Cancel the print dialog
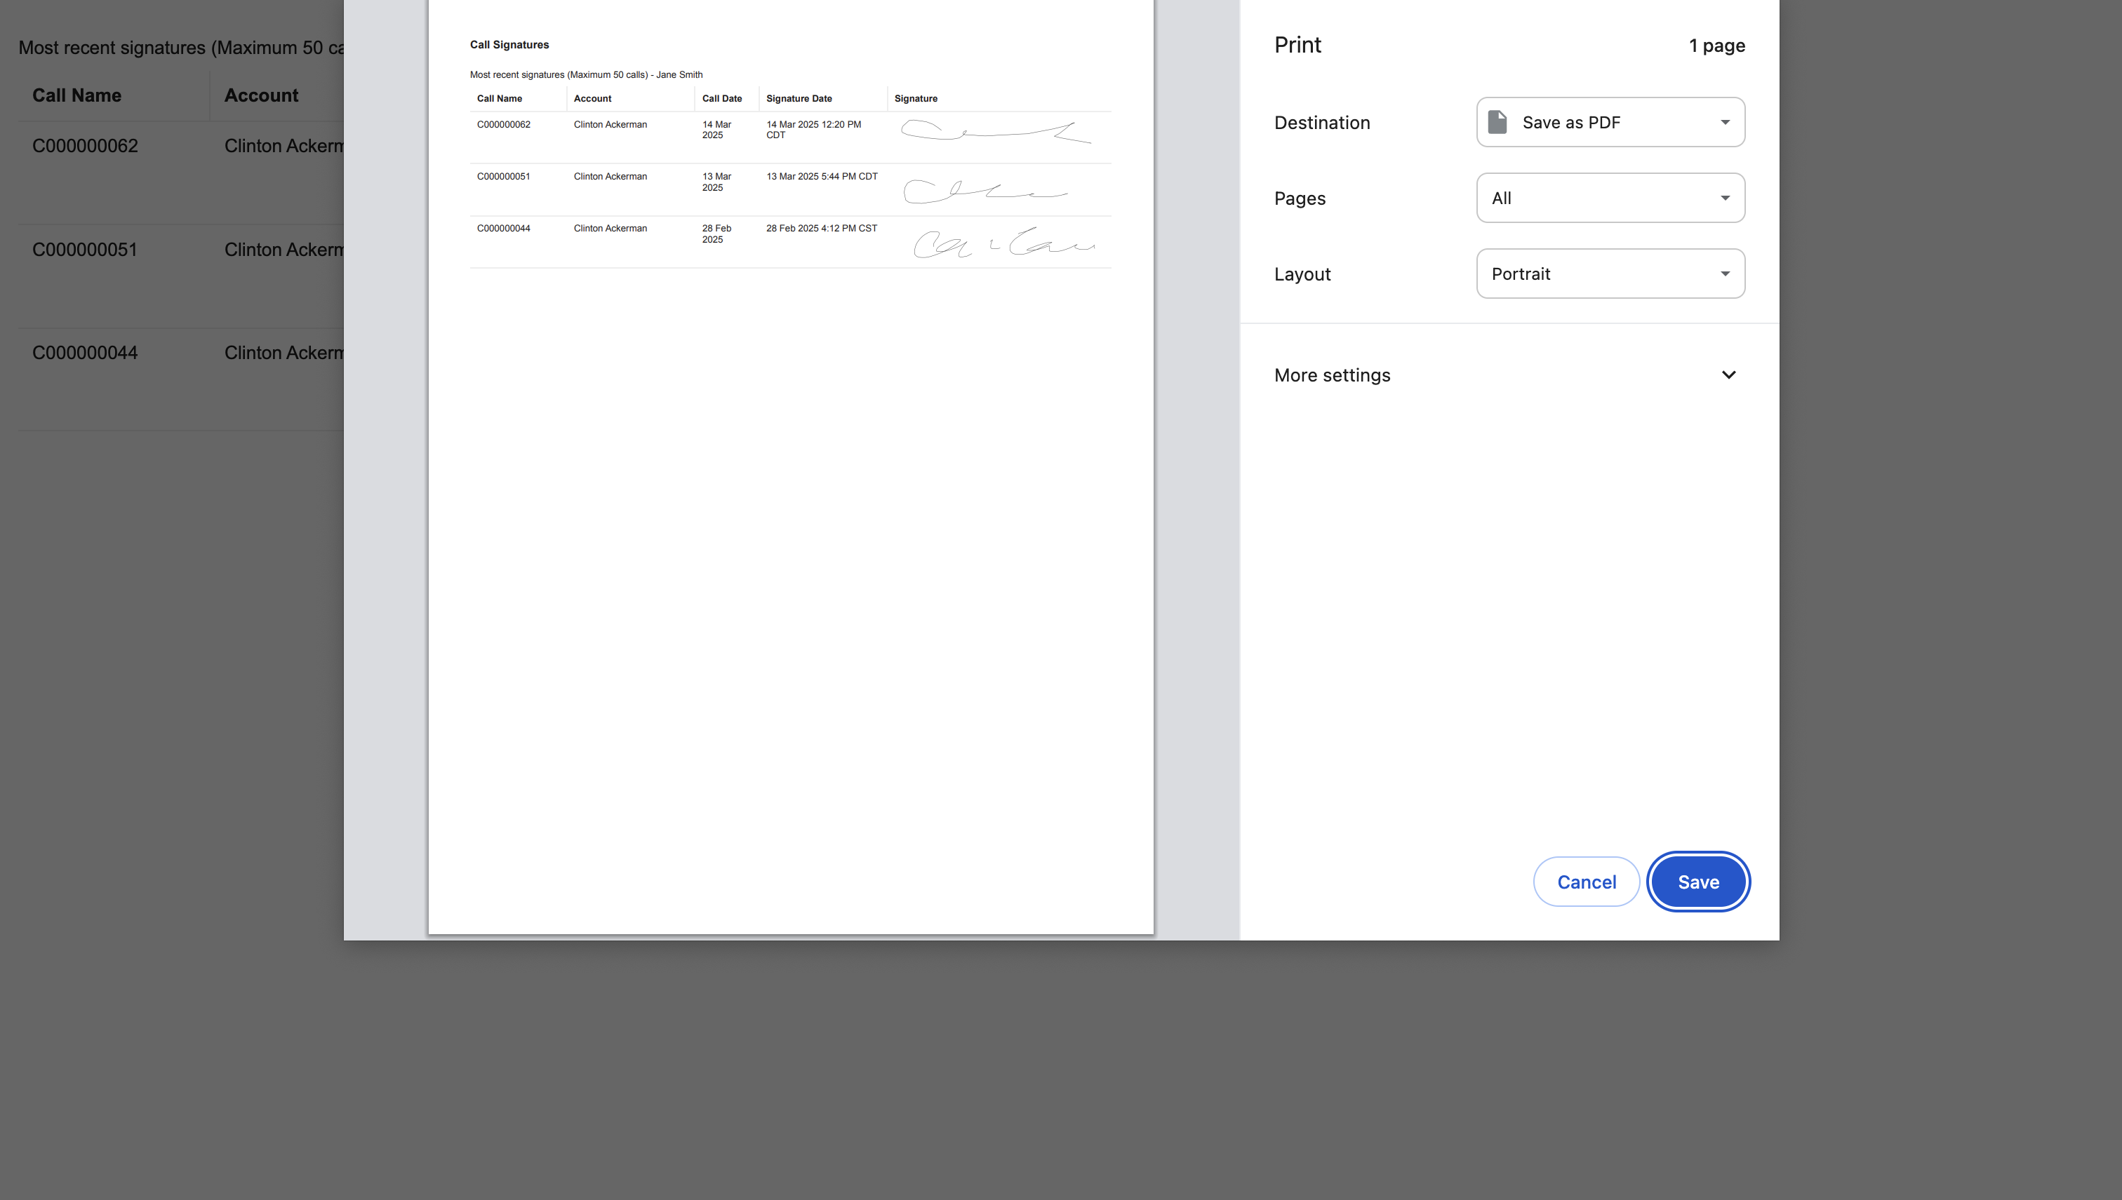2122x1200 pixels. coord(1585,881)
